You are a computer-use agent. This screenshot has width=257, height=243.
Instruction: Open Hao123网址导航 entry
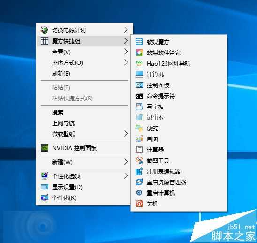coord(168,64)
